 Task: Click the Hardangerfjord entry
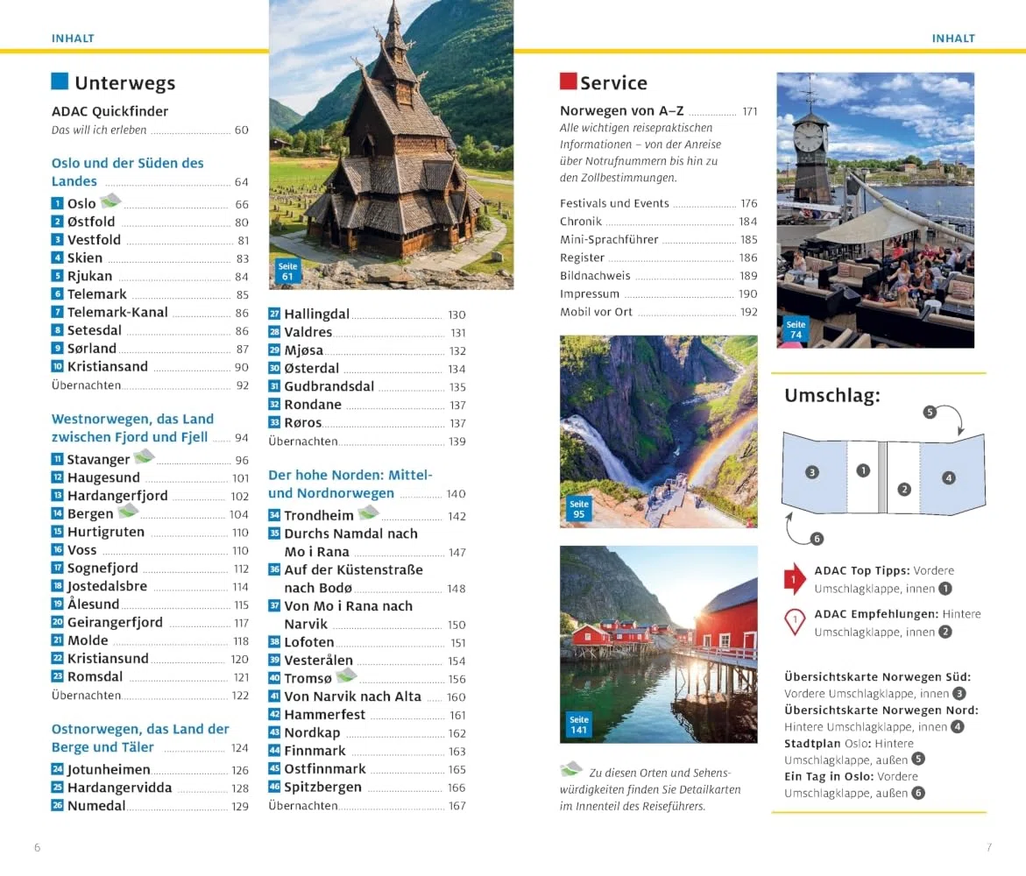(150, 496)
